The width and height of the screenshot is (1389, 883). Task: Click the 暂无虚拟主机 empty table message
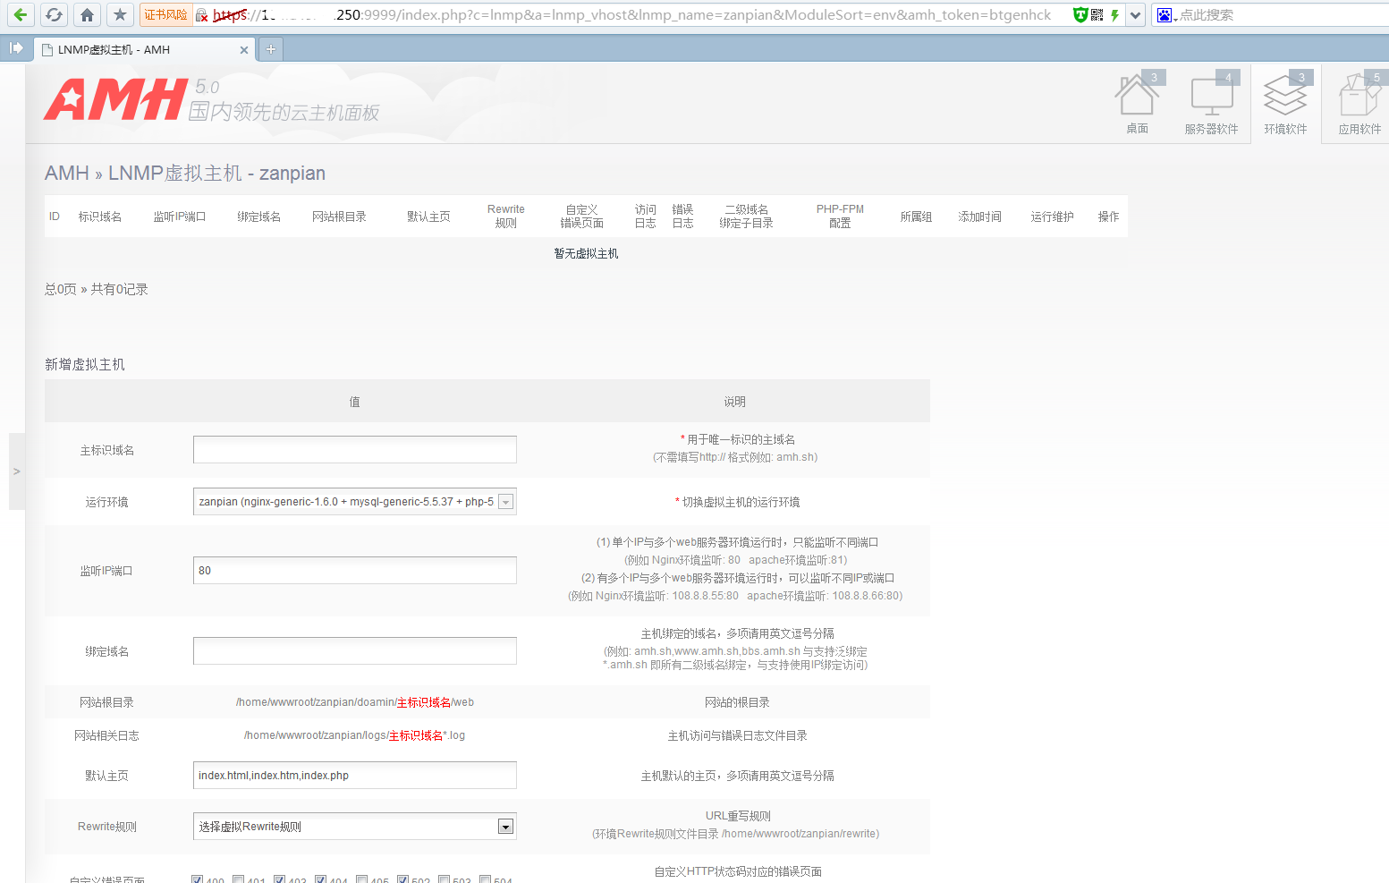tap(586, 254)
